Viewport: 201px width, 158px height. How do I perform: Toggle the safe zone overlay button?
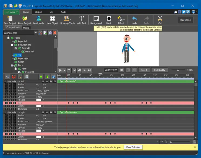[135, 70]
